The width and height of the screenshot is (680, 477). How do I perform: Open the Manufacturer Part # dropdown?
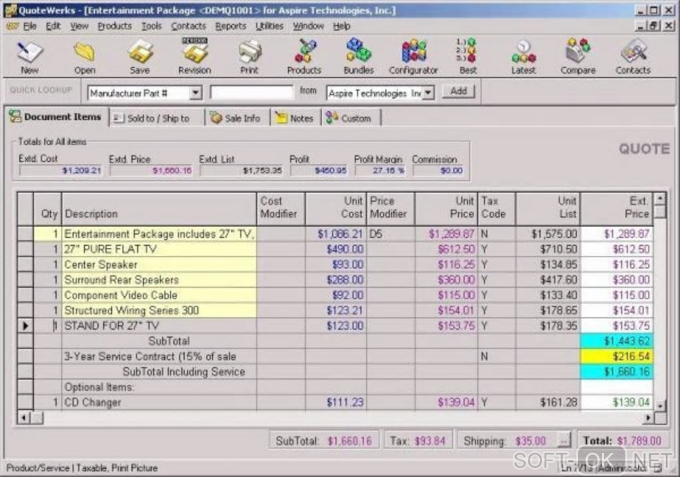[195, 93]
